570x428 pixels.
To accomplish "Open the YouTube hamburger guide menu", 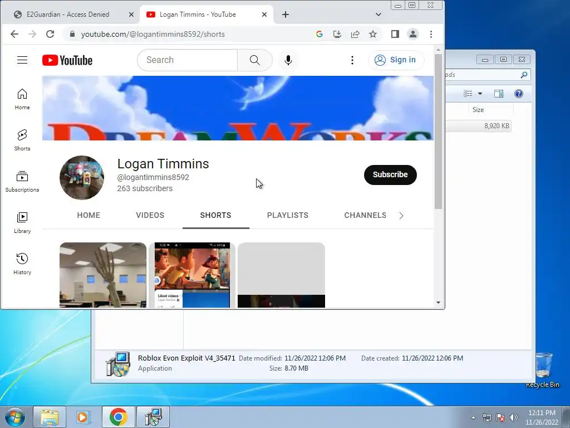I will pos(22,60).
